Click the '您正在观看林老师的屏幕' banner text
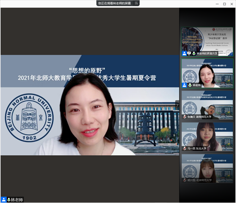Viewport: 236px width, 203px height. point(114,3)
